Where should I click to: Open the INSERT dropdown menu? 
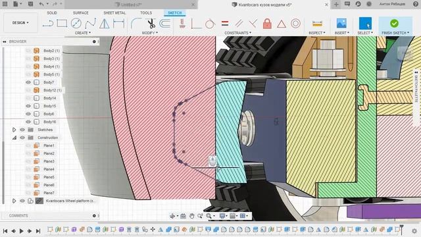pos(342,33)
